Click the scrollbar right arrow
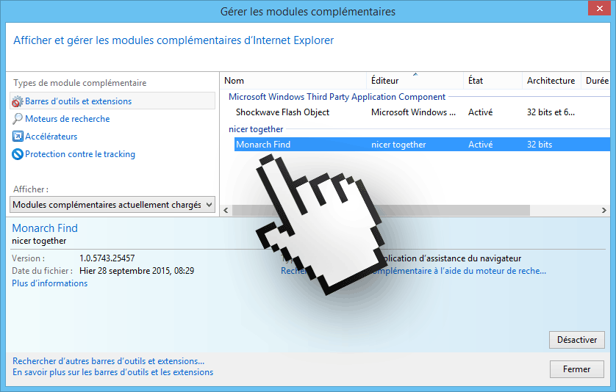 click(604, 211)
